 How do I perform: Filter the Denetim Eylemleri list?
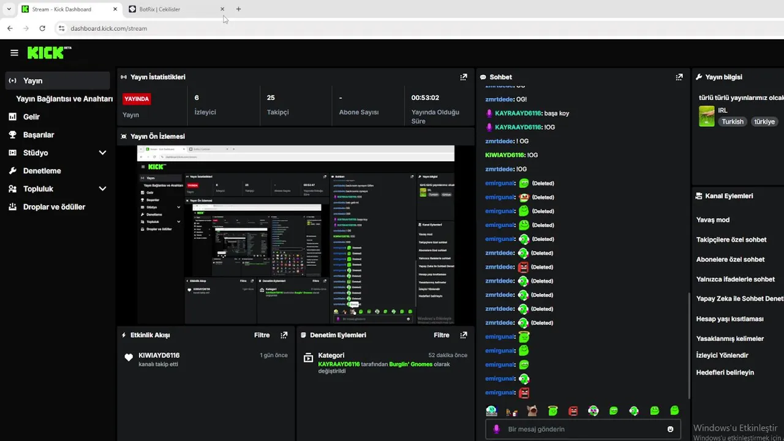442,335
